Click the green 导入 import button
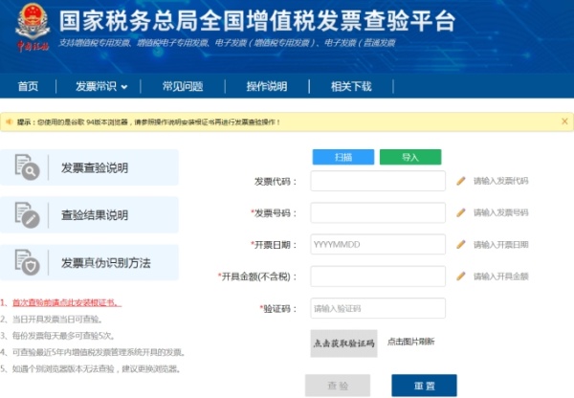The image size is (574, 398). (410, 157)
